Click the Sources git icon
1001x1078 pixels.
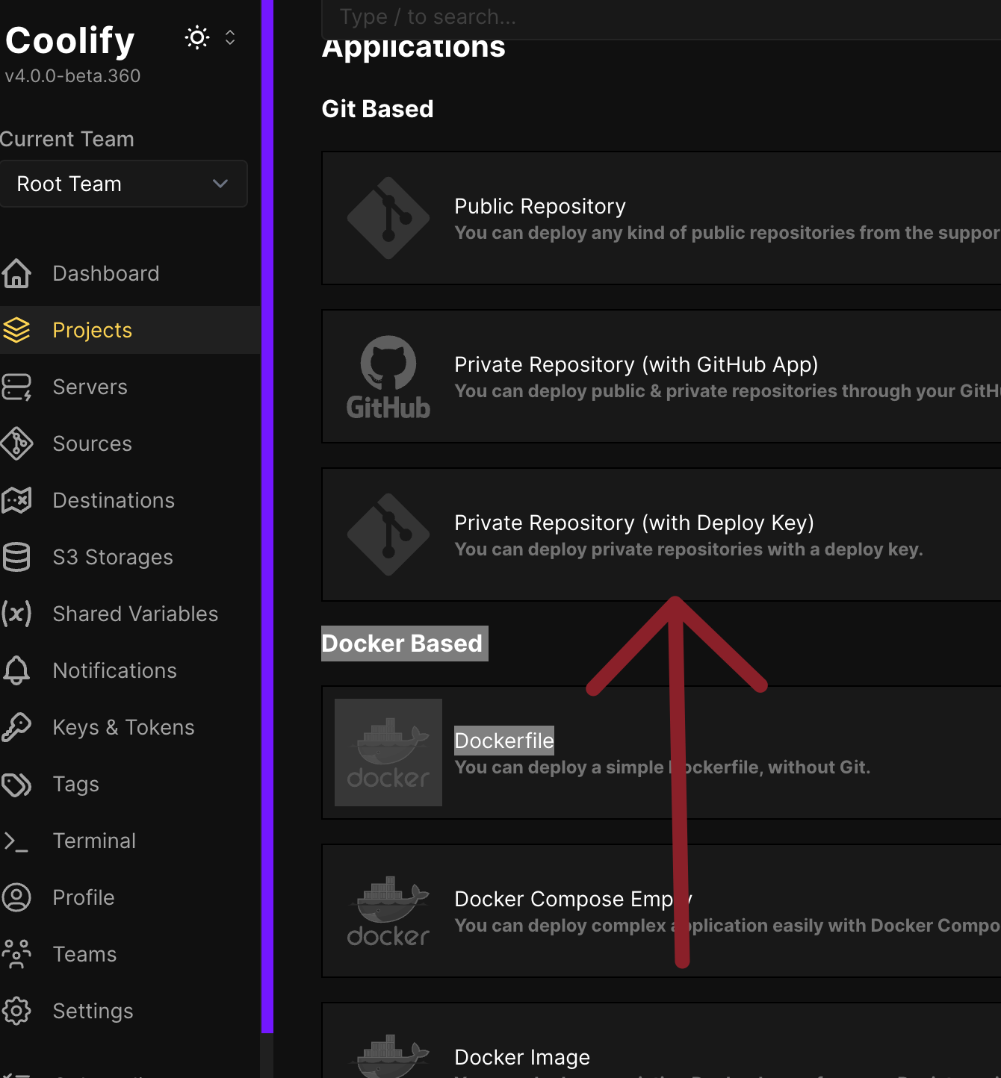(x=16, y=443)
